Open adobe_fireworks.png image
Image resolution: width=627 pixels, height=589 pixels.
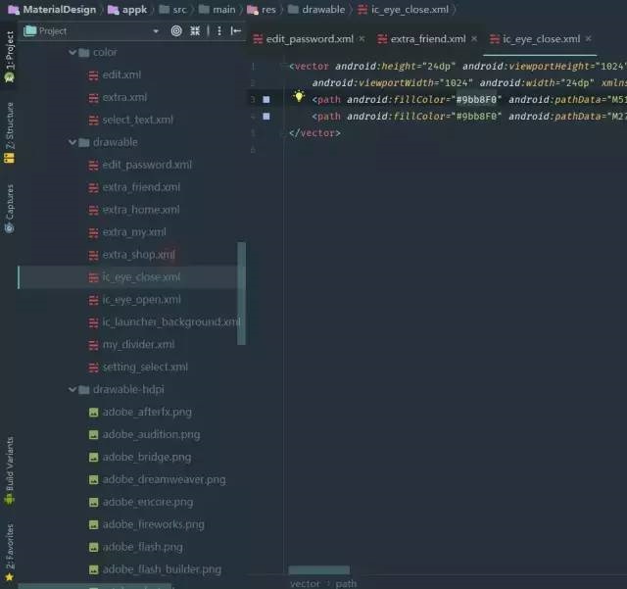[153, 524]
